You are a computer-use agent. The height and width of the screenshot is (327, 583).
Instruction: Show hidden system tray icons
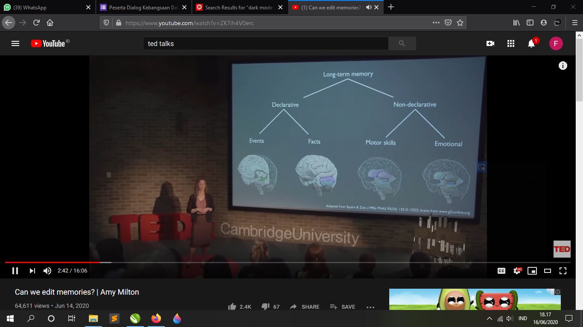489,318
